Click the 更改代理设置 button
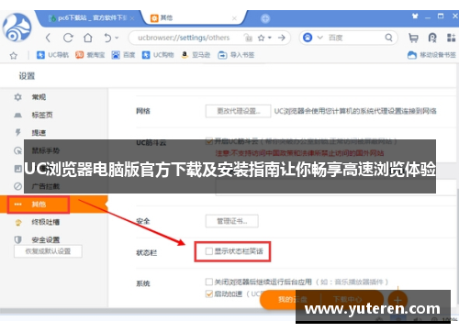 (x=238, y=111)
